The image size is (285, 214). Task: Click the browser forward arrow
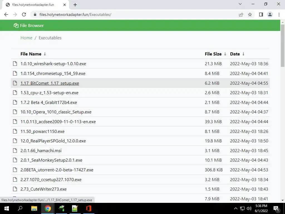(15, 14)
